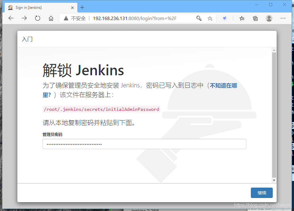The image size is (294, 211).
Task: Click the 继续 continue button
Action: [262, 193]
